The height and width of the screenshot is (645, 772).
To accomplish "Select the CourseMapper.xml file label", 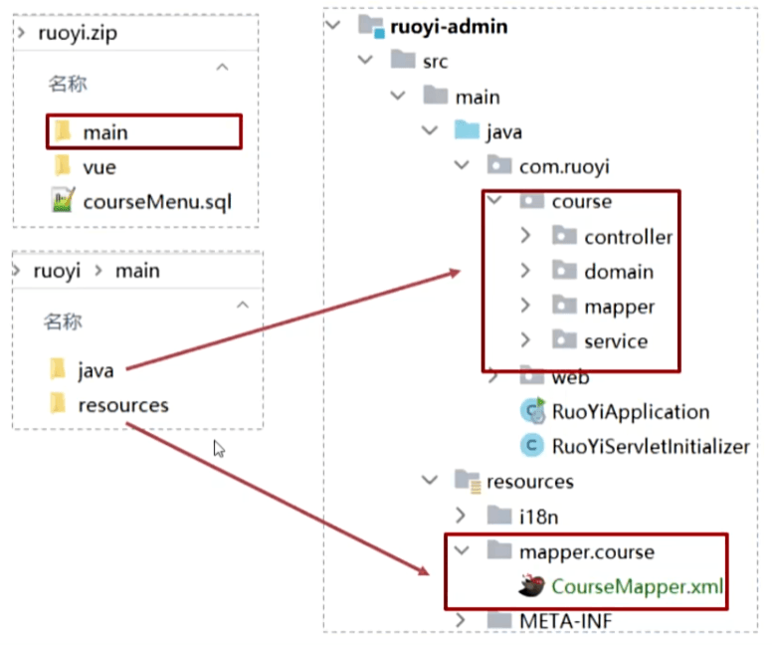I will point(637,586).
